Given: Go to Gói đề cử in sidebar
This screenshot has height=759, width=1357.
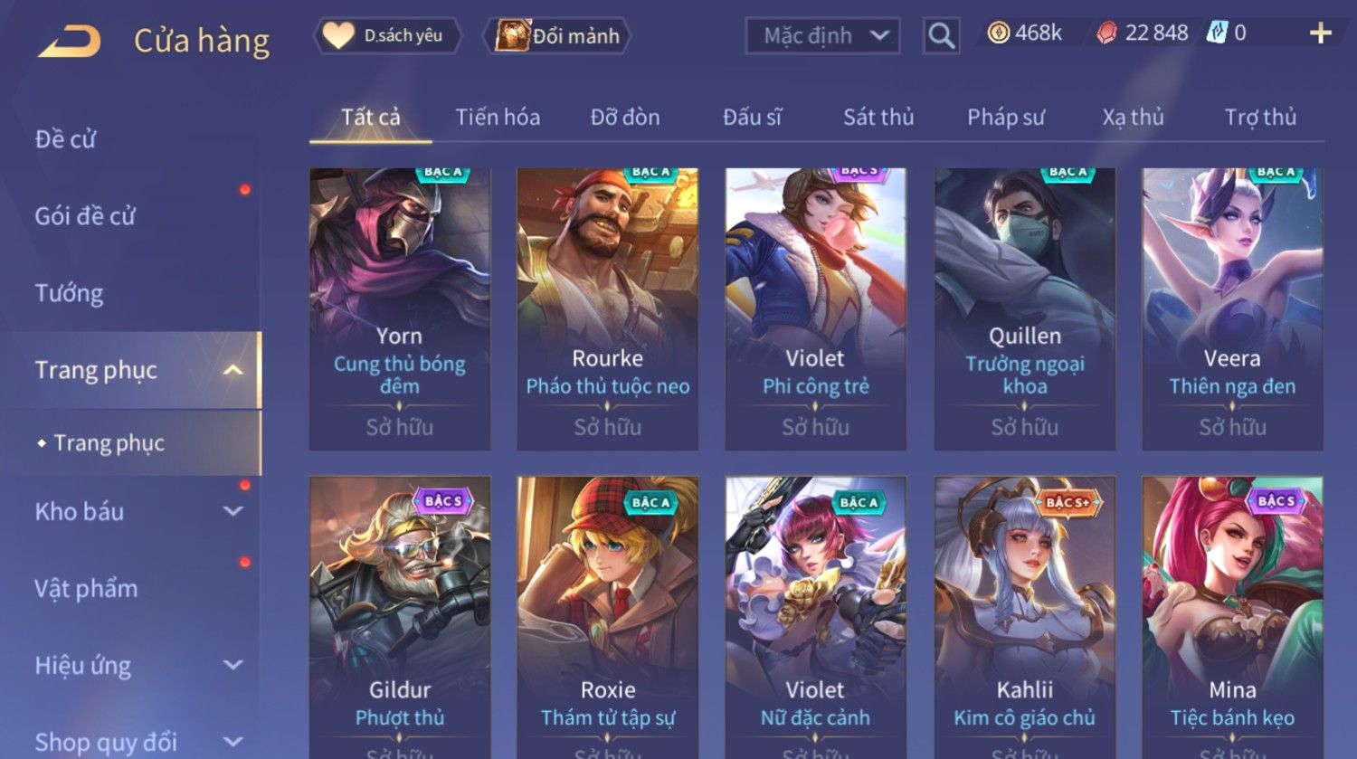Looking at the screenshot, I should pos(85,216).
